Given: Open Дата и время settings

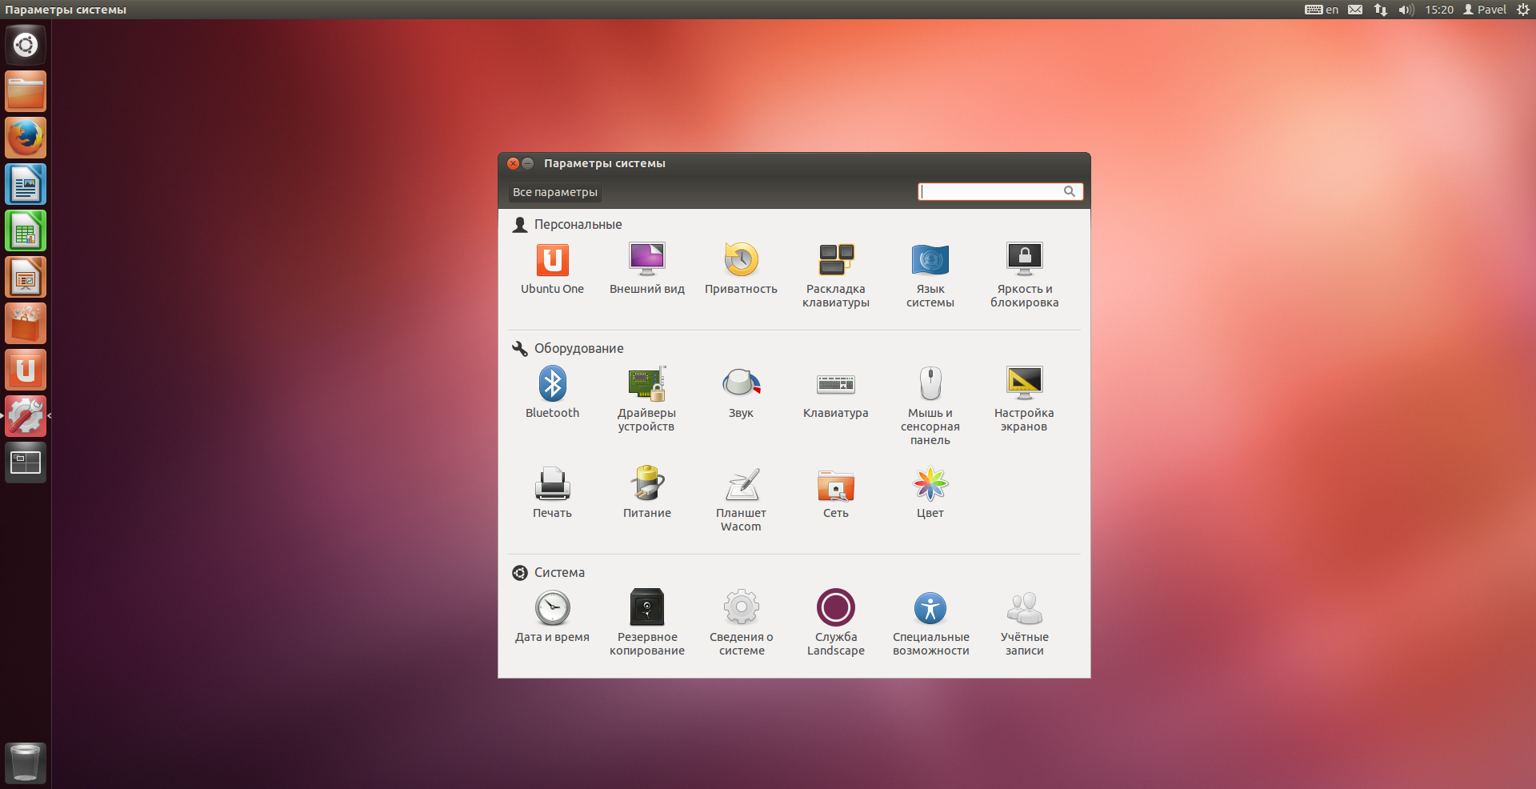Looking at the screenshot, I should click(552, 616).
